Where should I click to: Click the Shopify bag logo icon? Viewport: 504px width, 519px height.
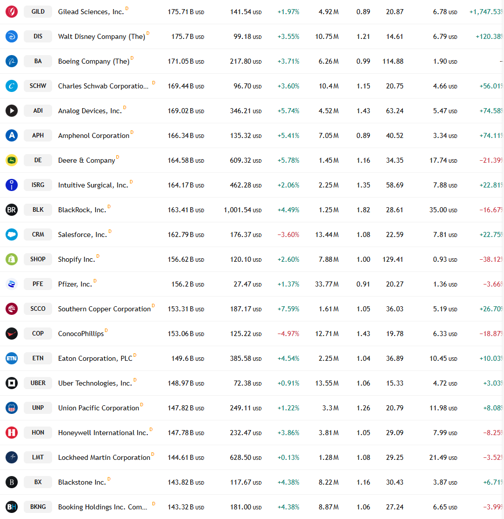click(x=12, y=259)
